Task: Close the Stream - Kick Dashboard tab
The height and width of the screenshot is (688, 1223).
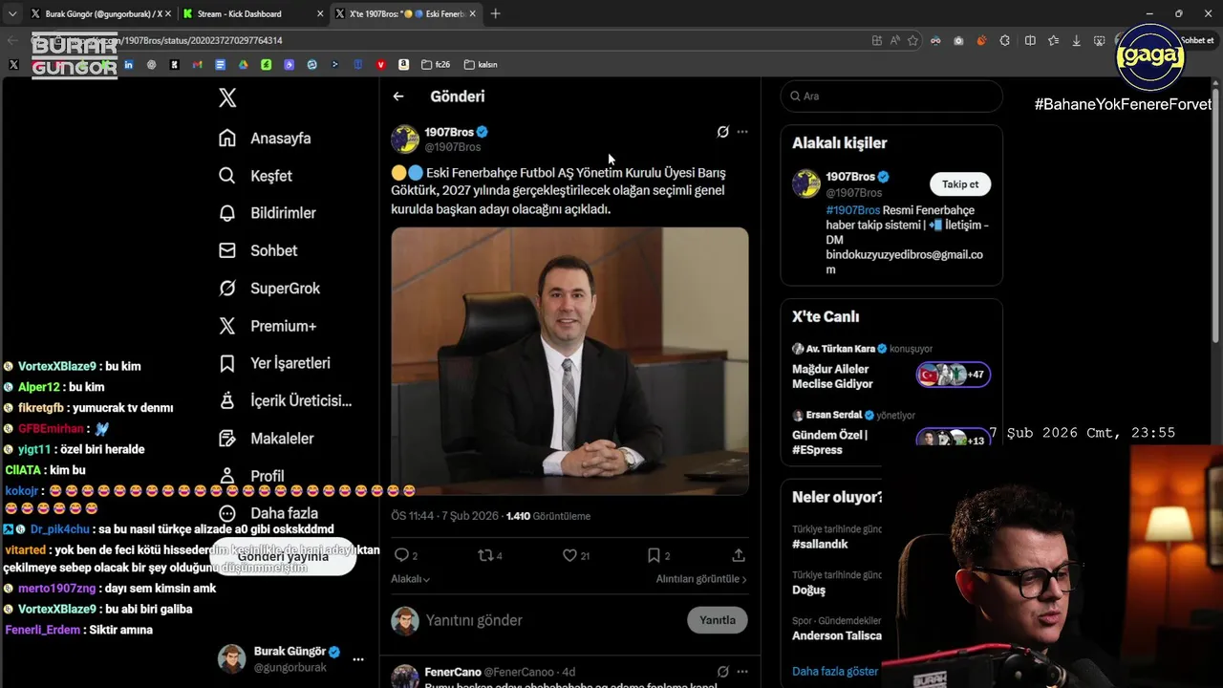Action: coord(318,14)
